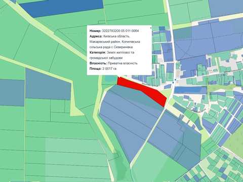Click the 'сільська рада с. Северинівка' line

[111, 47]
